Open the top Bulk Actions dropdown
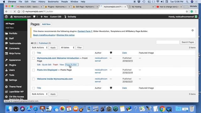The height and width of the screenshot is (113, 201). pos(39,47)
